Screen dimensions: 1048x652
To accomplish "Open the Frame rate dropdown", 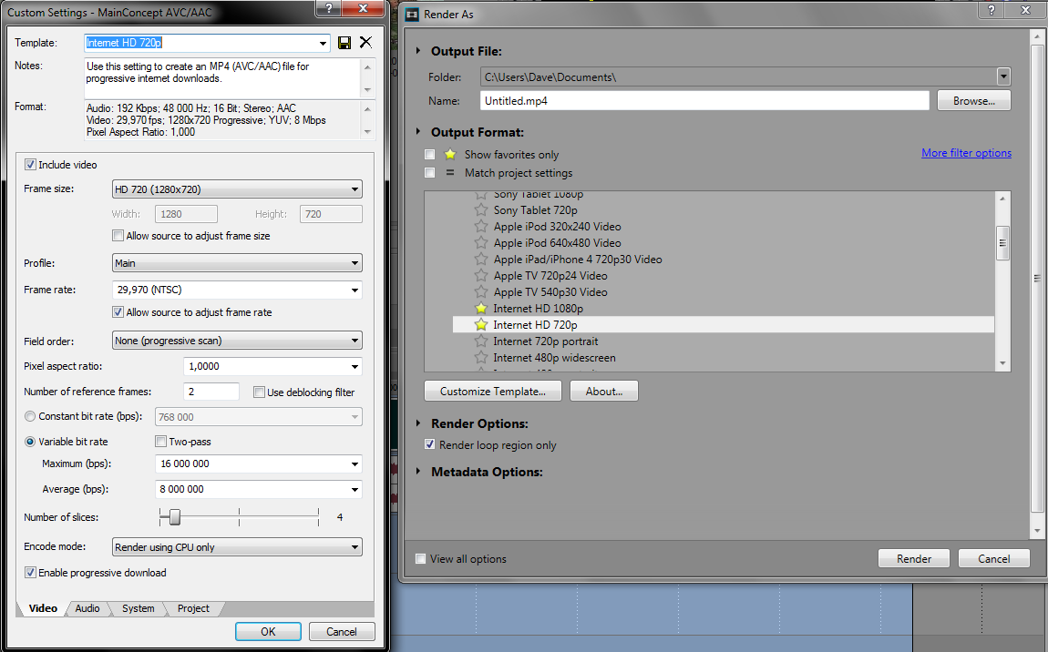I will pyautogui.click(x=354, y=290).
